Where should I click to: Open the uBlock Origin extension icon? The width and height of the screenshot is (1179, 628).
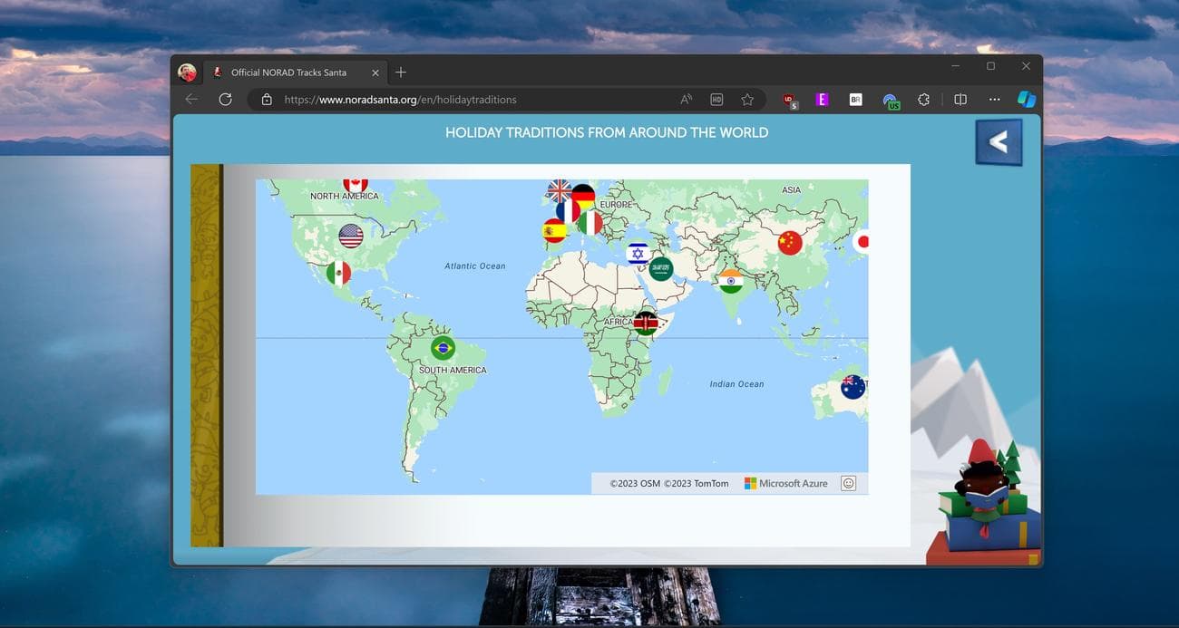point(788,100)
